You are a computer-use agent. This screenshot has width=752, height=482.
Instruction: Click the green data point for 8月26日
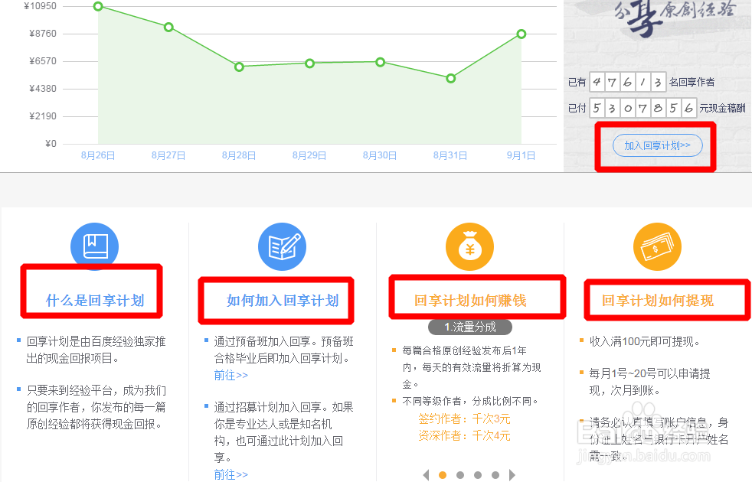point(97,7)
